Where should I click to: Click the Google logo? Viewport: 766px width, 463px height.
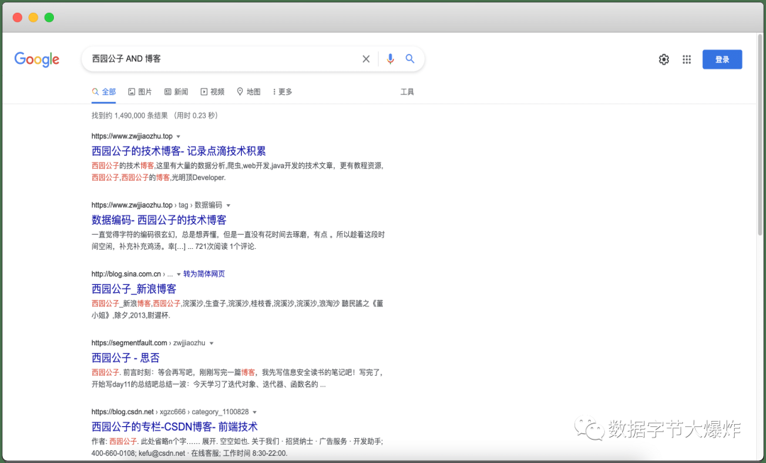37,60
